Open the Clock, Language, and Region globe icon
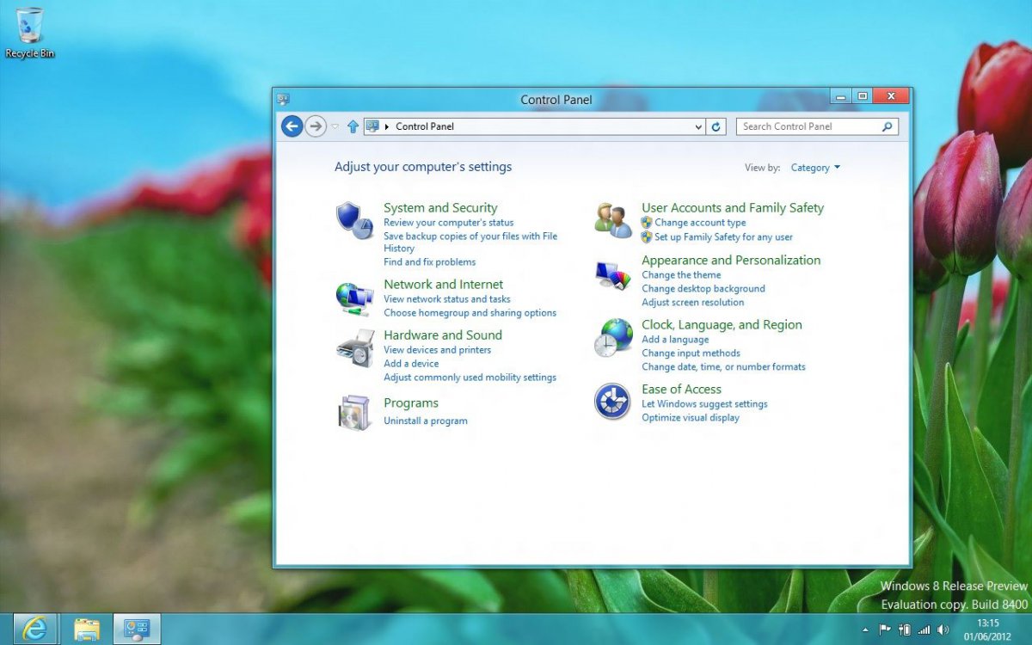This screenshot has height=645, width=1032. pyautogui.click(x=613, y=337)
